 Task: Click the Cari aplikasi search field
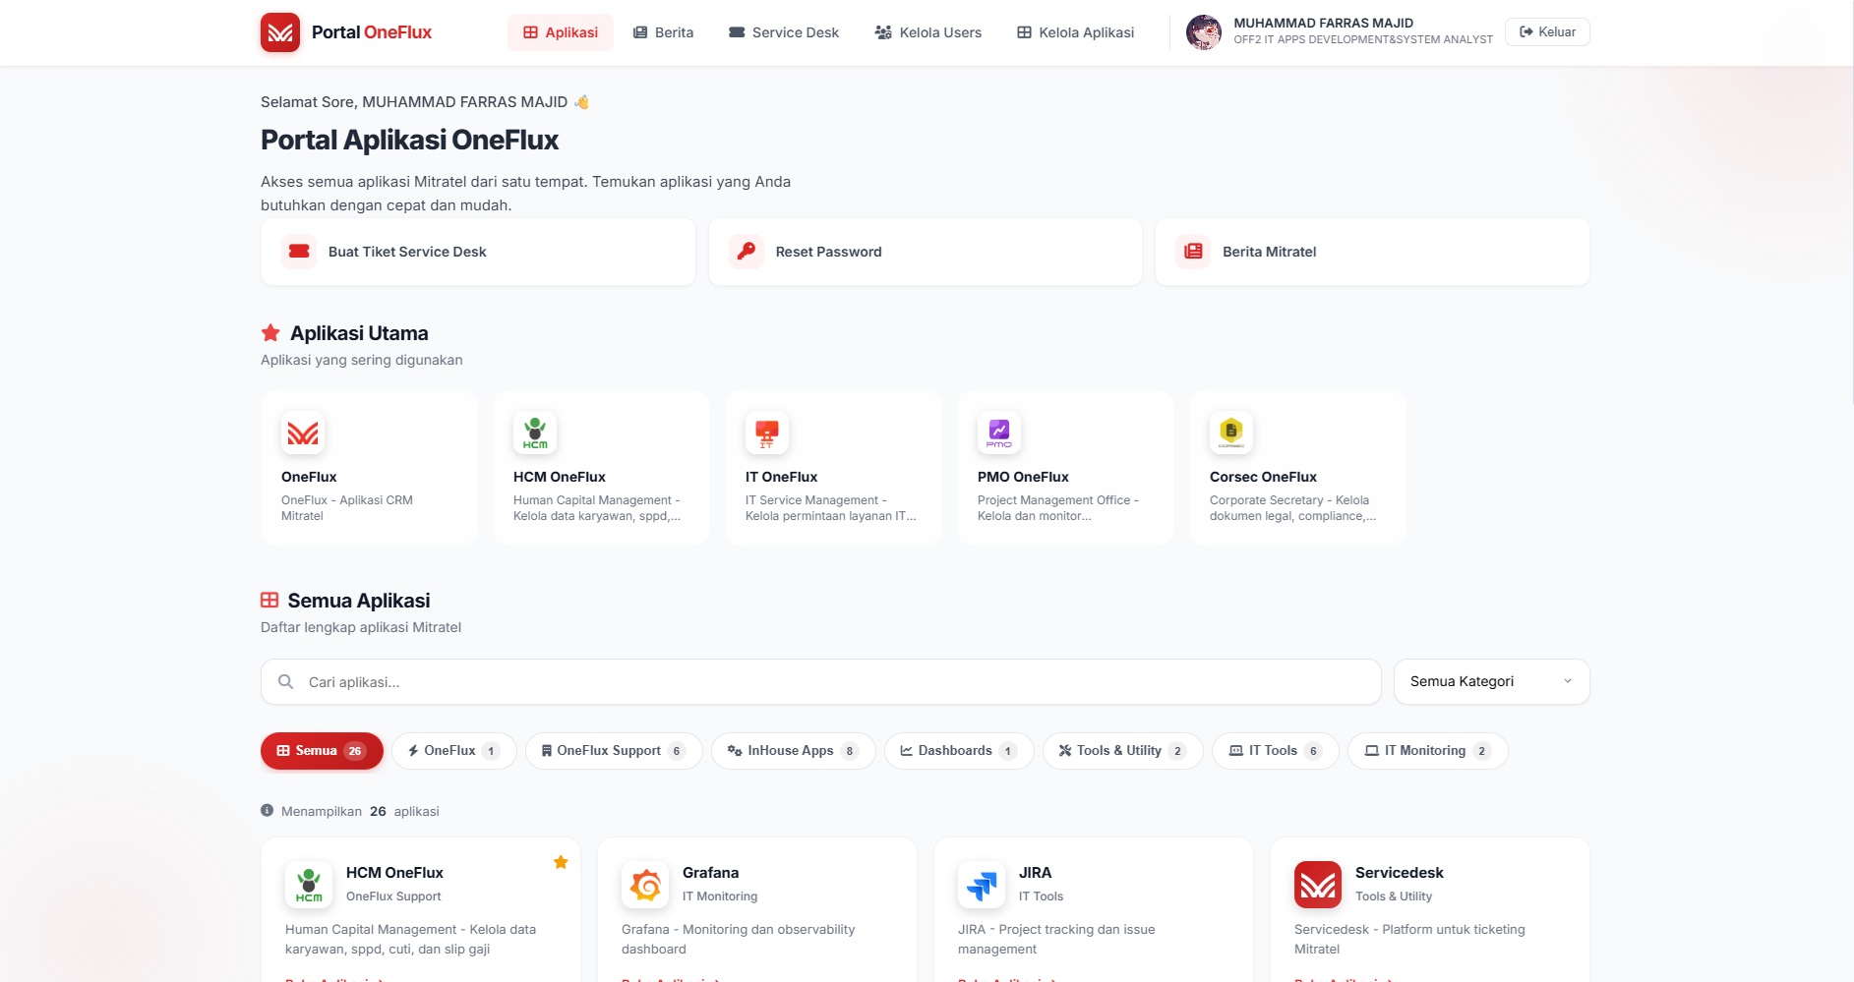821,682
